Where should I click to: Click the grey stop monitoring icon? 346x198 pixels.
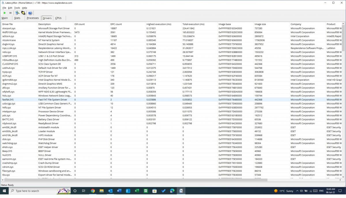click(10, 13)
